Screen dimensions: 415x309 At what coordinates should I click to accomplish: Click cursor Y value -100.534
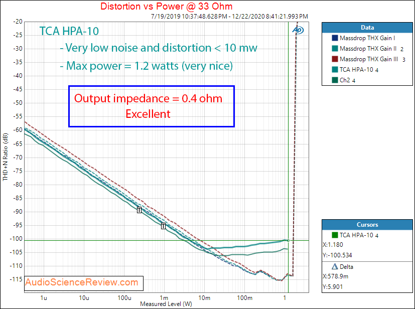pyautogui.click(x=337, y=255)
